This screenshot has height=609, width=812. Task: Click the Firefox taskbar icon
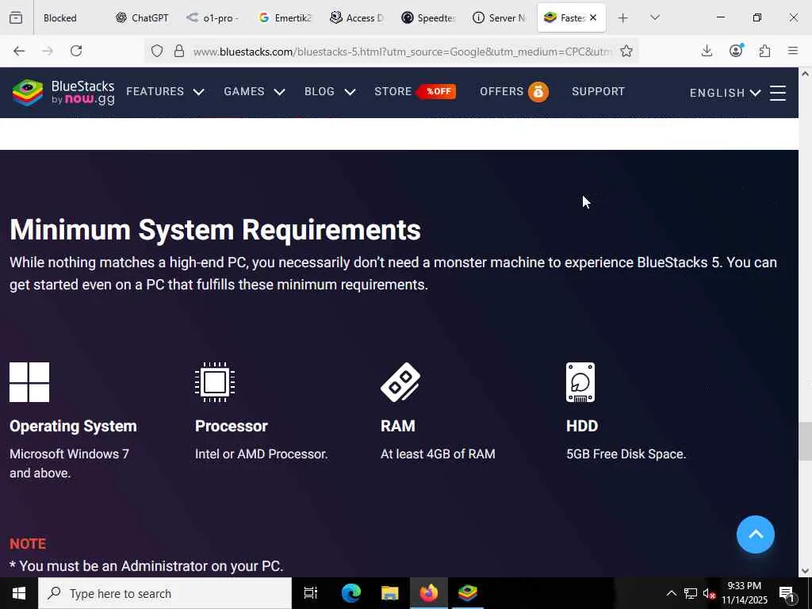[x=429, y=593]
